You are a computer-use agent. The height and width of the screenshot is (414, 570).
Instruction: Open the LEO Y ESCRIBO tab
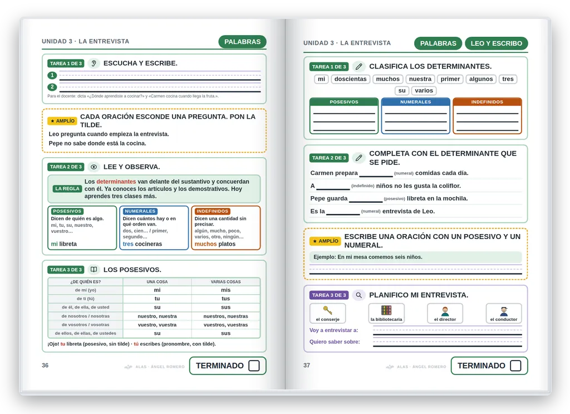(x=496, y=43)
